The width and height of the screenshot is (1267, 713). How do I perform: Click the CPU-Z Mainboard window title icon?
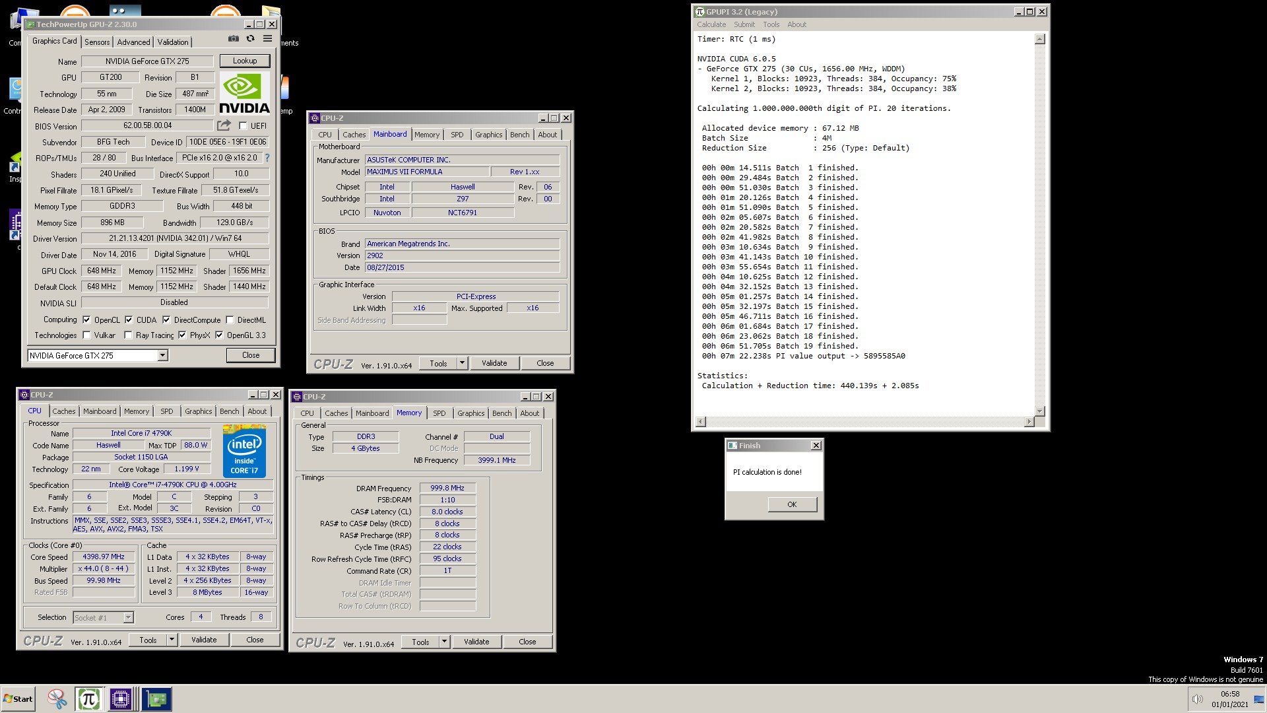pos(315,118)
